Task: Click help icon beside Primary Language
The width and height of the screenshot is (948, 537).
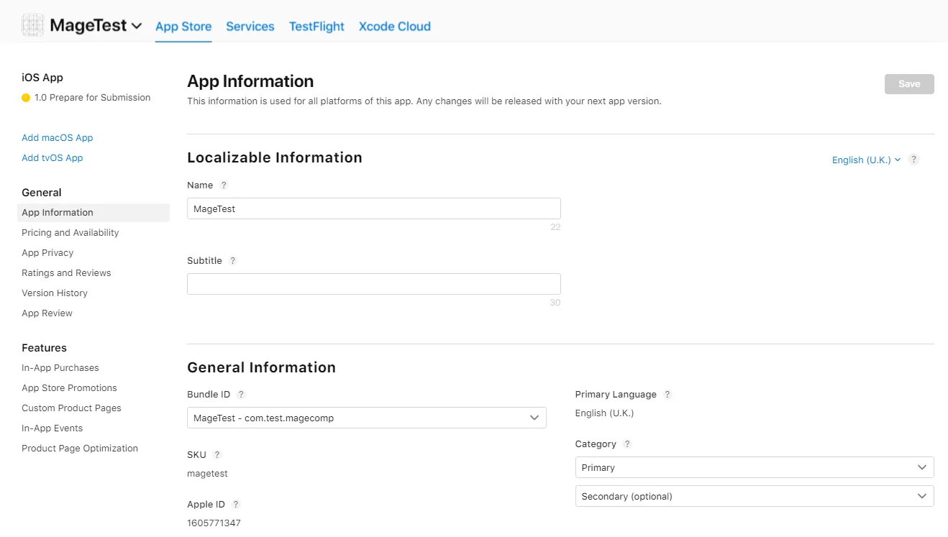Action: tap(667, 395)
